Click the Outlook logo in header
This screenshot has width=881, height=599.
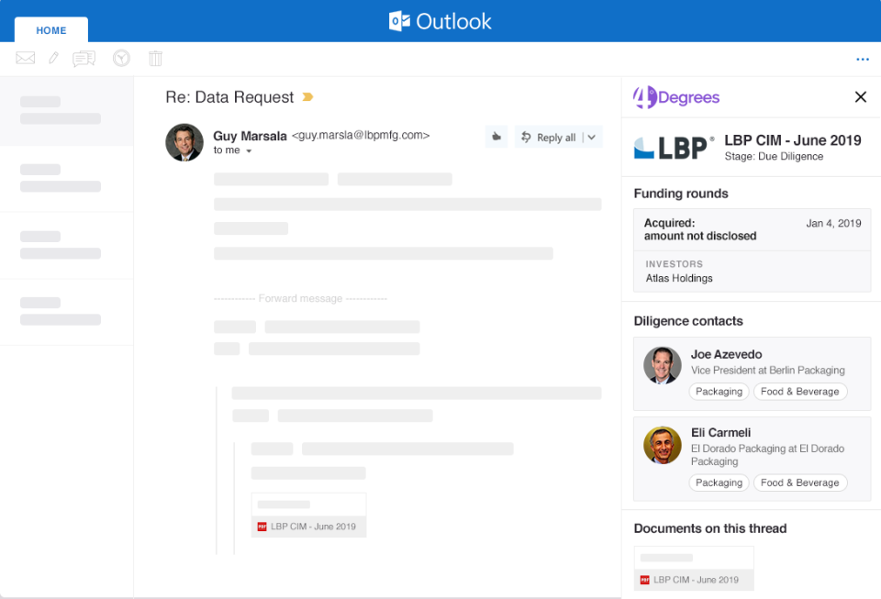point(440,21)
